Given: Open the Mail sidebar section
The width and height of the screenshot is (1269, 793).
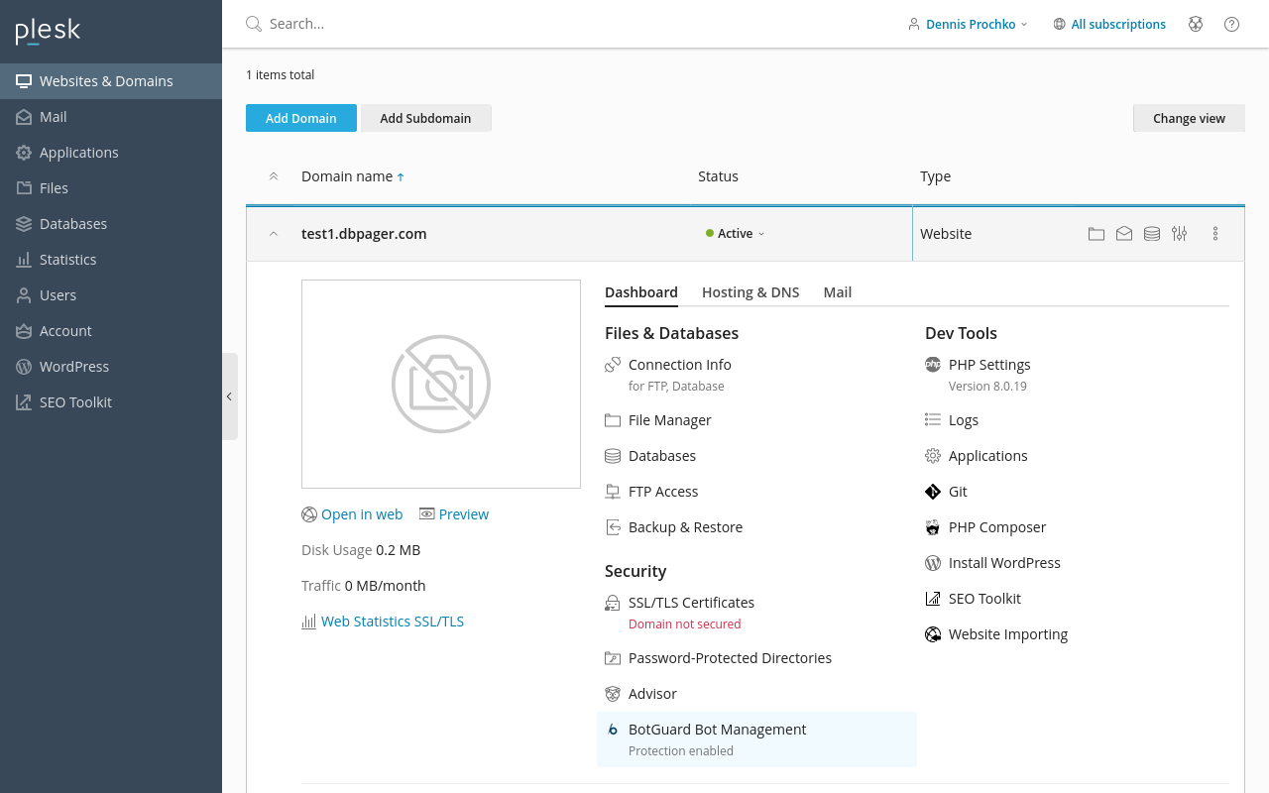Looking at the screenshot, I should [x=111, y=117].
